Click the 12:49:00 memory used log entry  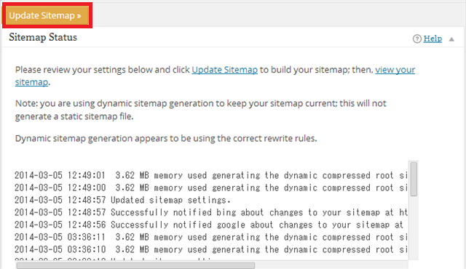[211, 188]
